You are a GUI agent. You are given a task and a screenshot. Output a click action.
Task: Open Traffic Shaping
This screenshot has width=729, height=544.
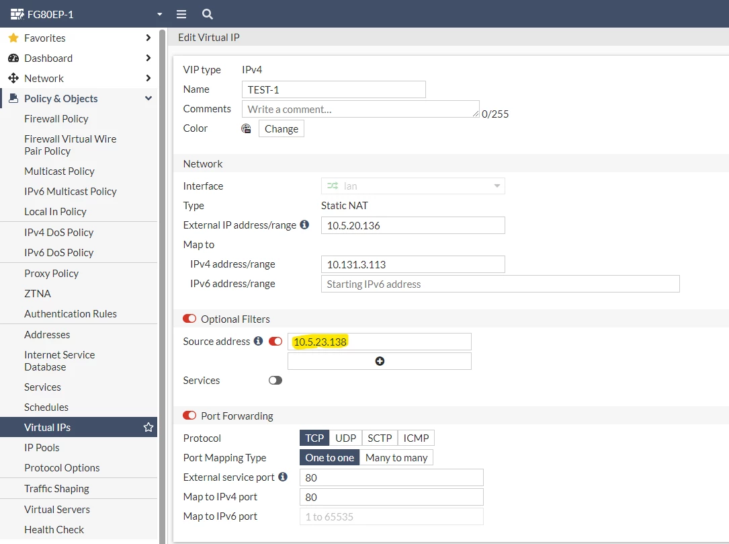[56, 489]
